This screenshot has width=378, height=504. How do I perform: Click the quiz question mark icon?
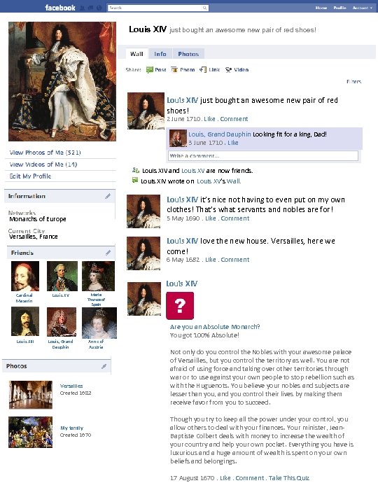click(x=180, y=306)
